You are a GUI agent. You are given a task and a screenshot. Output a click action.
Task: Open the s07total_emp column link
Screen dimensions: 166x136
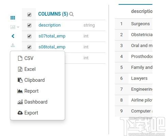point(52,36)
